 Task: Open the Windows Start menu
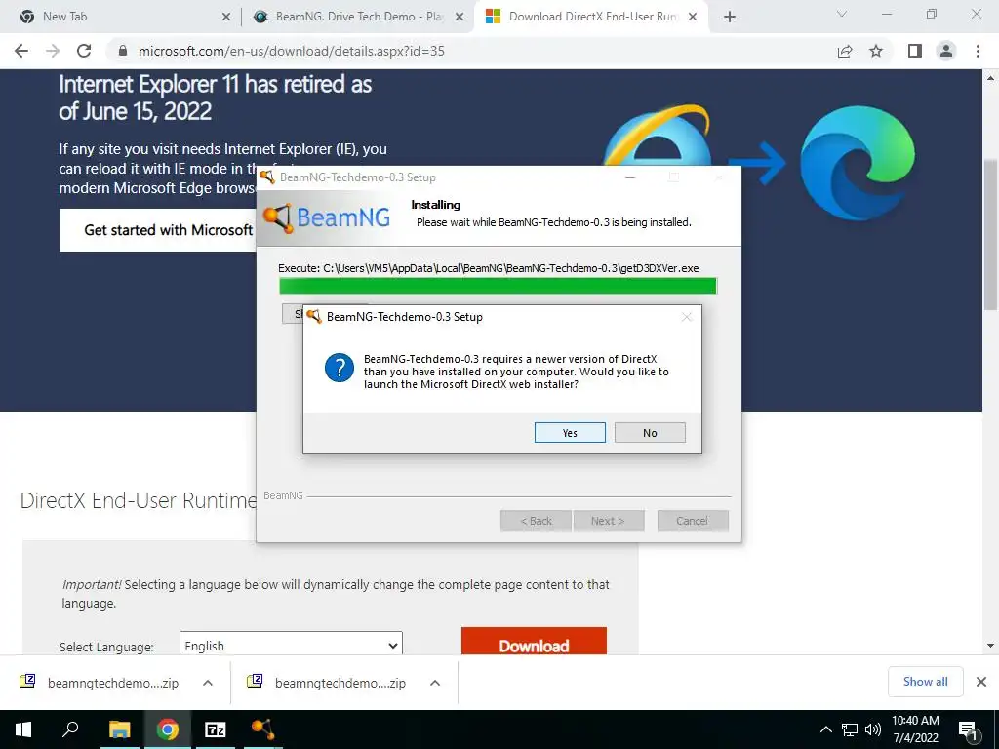(x=23, y=729)
